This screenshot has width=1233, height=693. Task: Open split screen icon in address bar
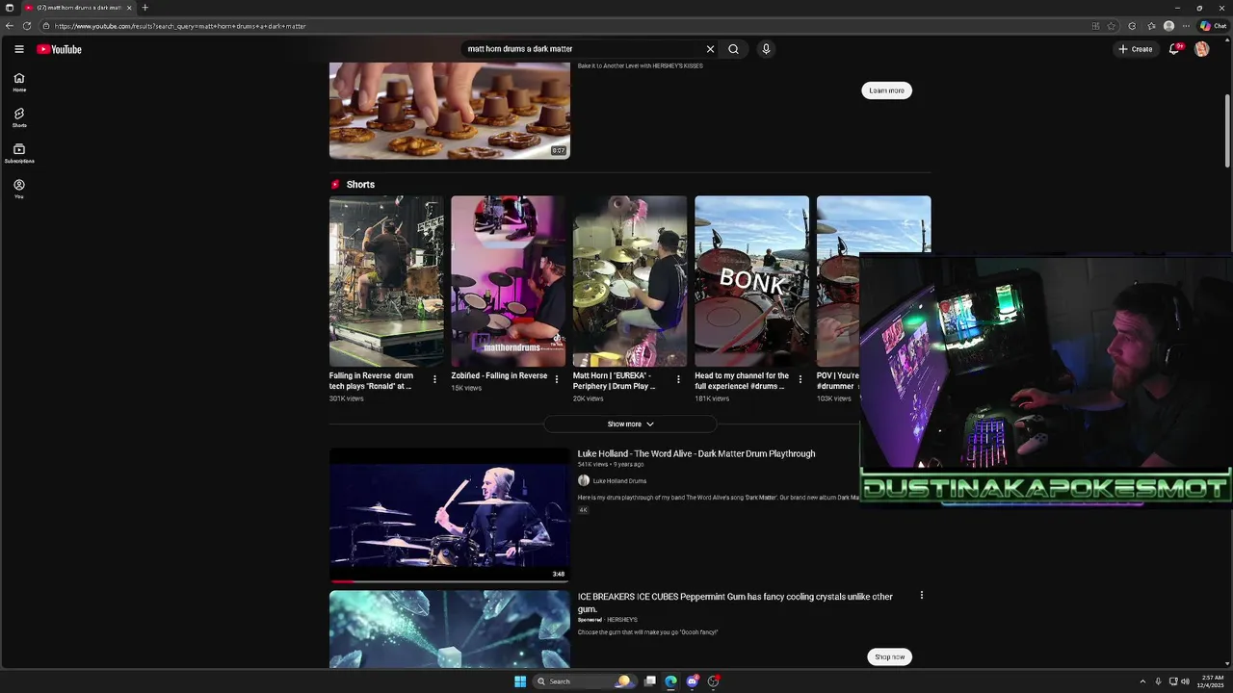(1095, 26)
